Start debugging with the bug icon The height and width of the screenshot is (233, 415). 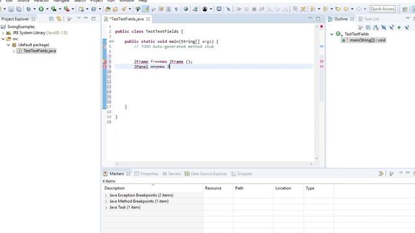point(29,9)
